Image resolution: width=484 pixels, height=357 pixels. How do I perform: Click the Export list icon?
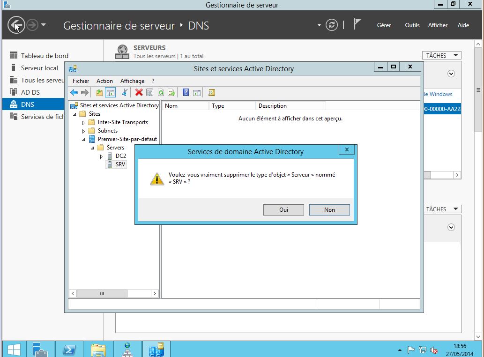[171, 93]
